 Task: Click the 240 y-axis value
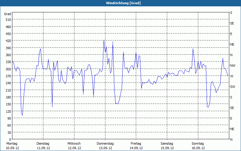pyautogui.click(x=8, y=83)
